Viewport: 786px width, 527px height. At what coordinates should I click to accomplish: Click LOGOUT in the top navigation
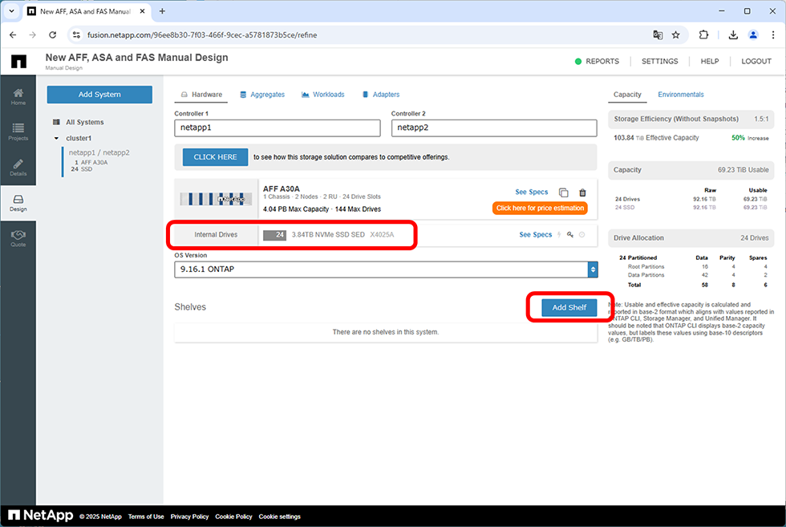click(756, 61)
